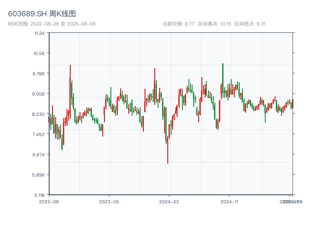Click the interval low label 区间低点: 6.31
325x243 pixels.
(250, 24)
